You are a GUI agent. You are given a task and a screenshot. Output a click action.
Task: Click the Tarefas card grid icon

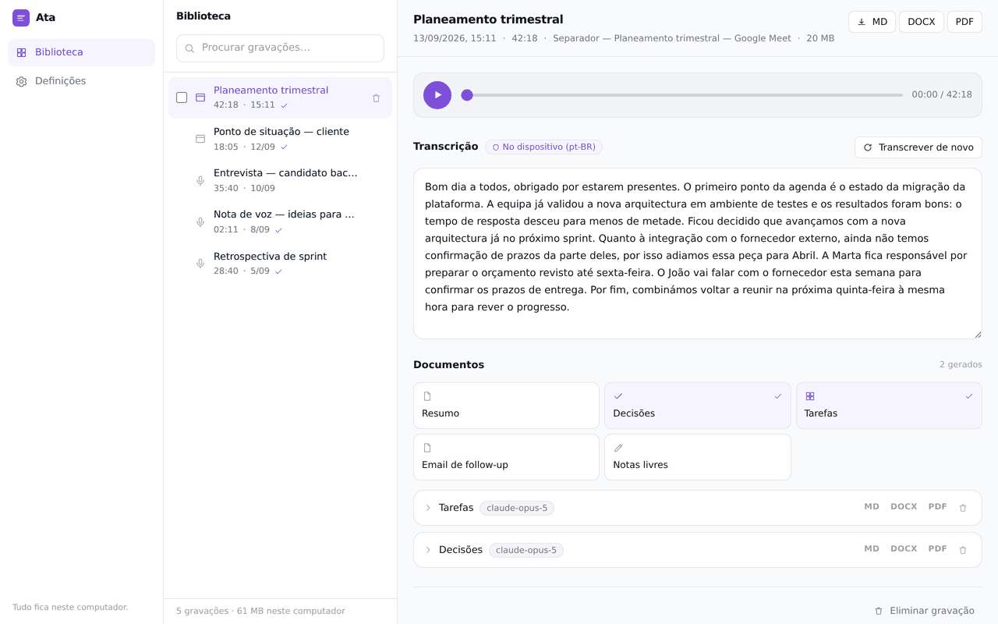click(x=810, y=396)
